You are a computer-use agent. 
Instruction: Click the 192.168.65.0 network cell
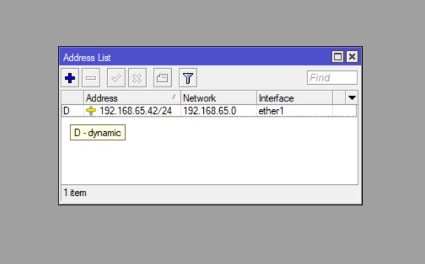[x=210, y=111]
